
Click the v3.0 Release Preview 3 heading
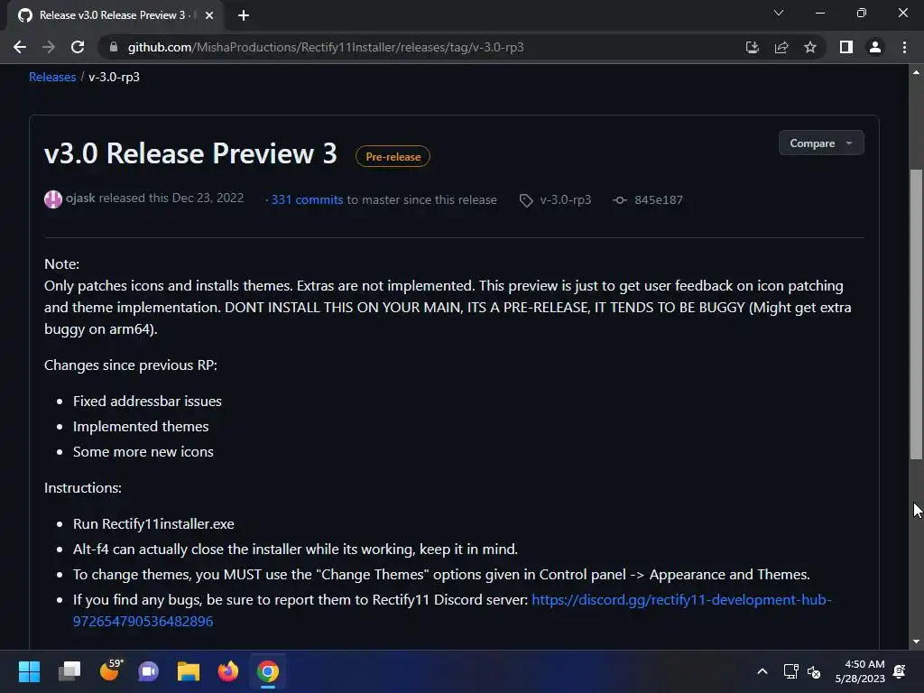(190, 153)
